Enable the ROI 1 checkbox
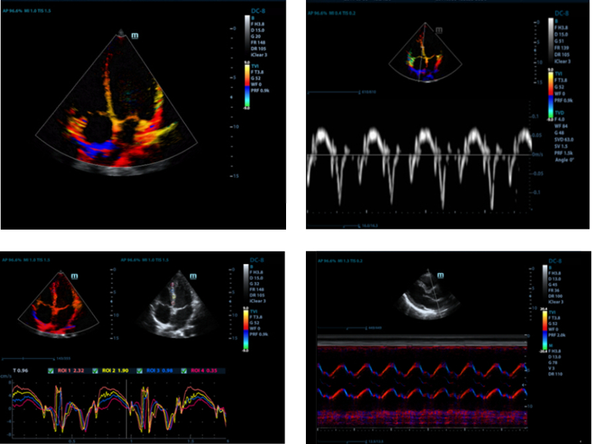 click(x=50, y=371)
